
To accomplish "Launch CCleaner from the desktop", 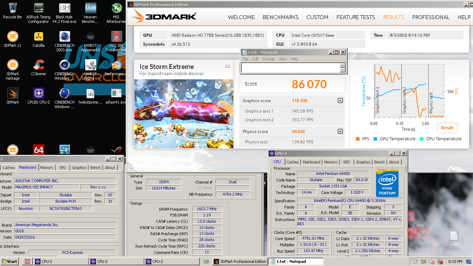I will coord(38,68).
